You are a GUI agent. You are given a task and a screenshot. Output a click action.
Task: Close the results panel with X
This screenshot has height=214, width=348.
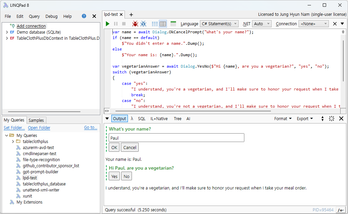pyautogui.click(x=341, y=118)
